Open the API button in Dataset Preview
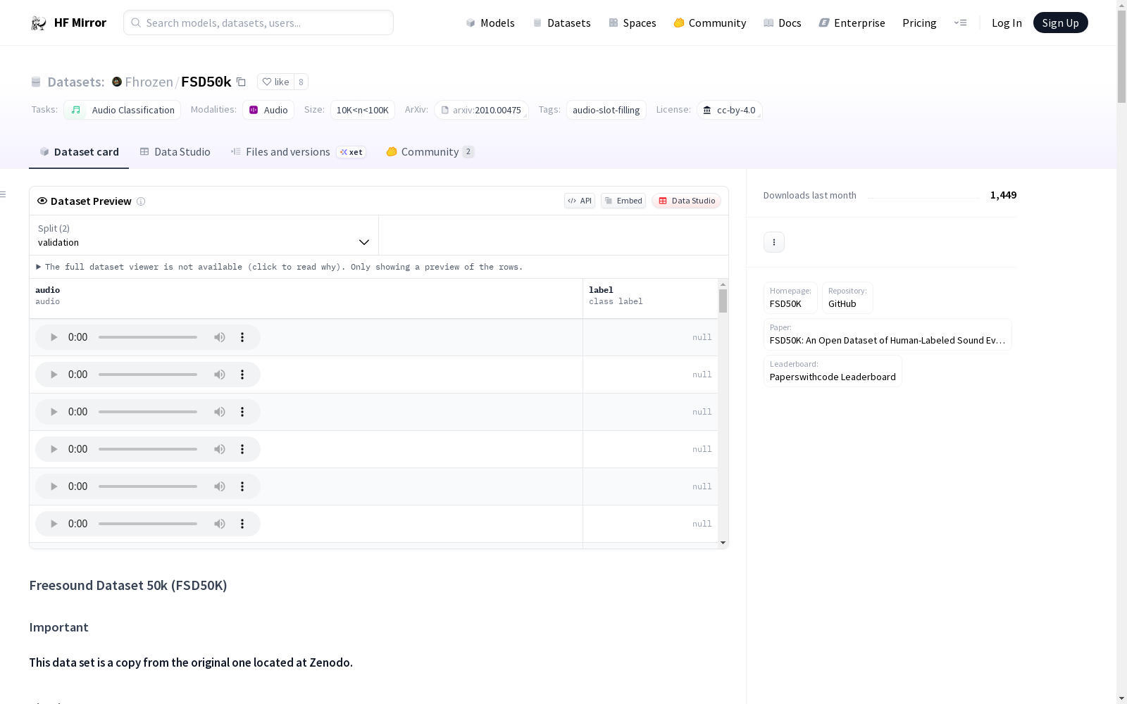The height and width of the screenshot is (704, 1127). pyautogui.click(x=580, y=201)
